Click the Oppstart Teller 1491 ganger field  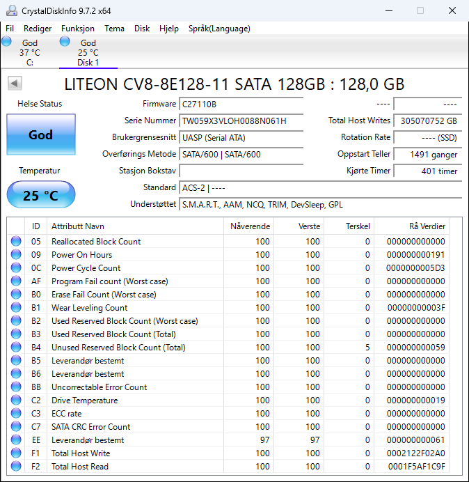(428, 154)
